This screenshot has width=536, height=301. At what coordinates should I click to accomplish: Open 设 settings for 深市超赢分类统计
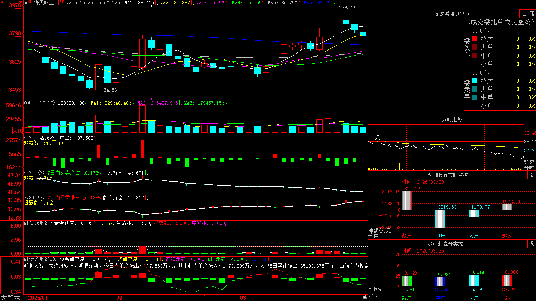(x=532, y=244)
